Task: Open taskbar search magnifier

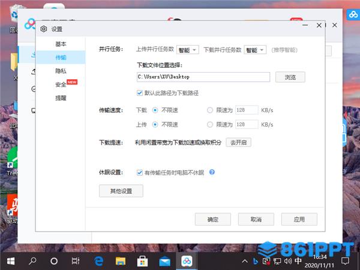Action: 32,261
